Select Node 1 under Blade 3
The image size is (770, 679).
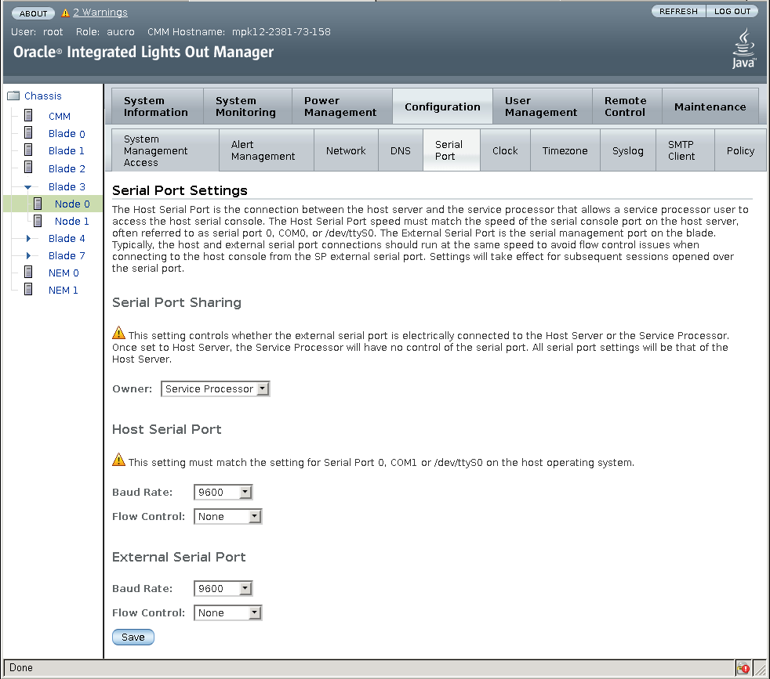(x=71, y=221)
